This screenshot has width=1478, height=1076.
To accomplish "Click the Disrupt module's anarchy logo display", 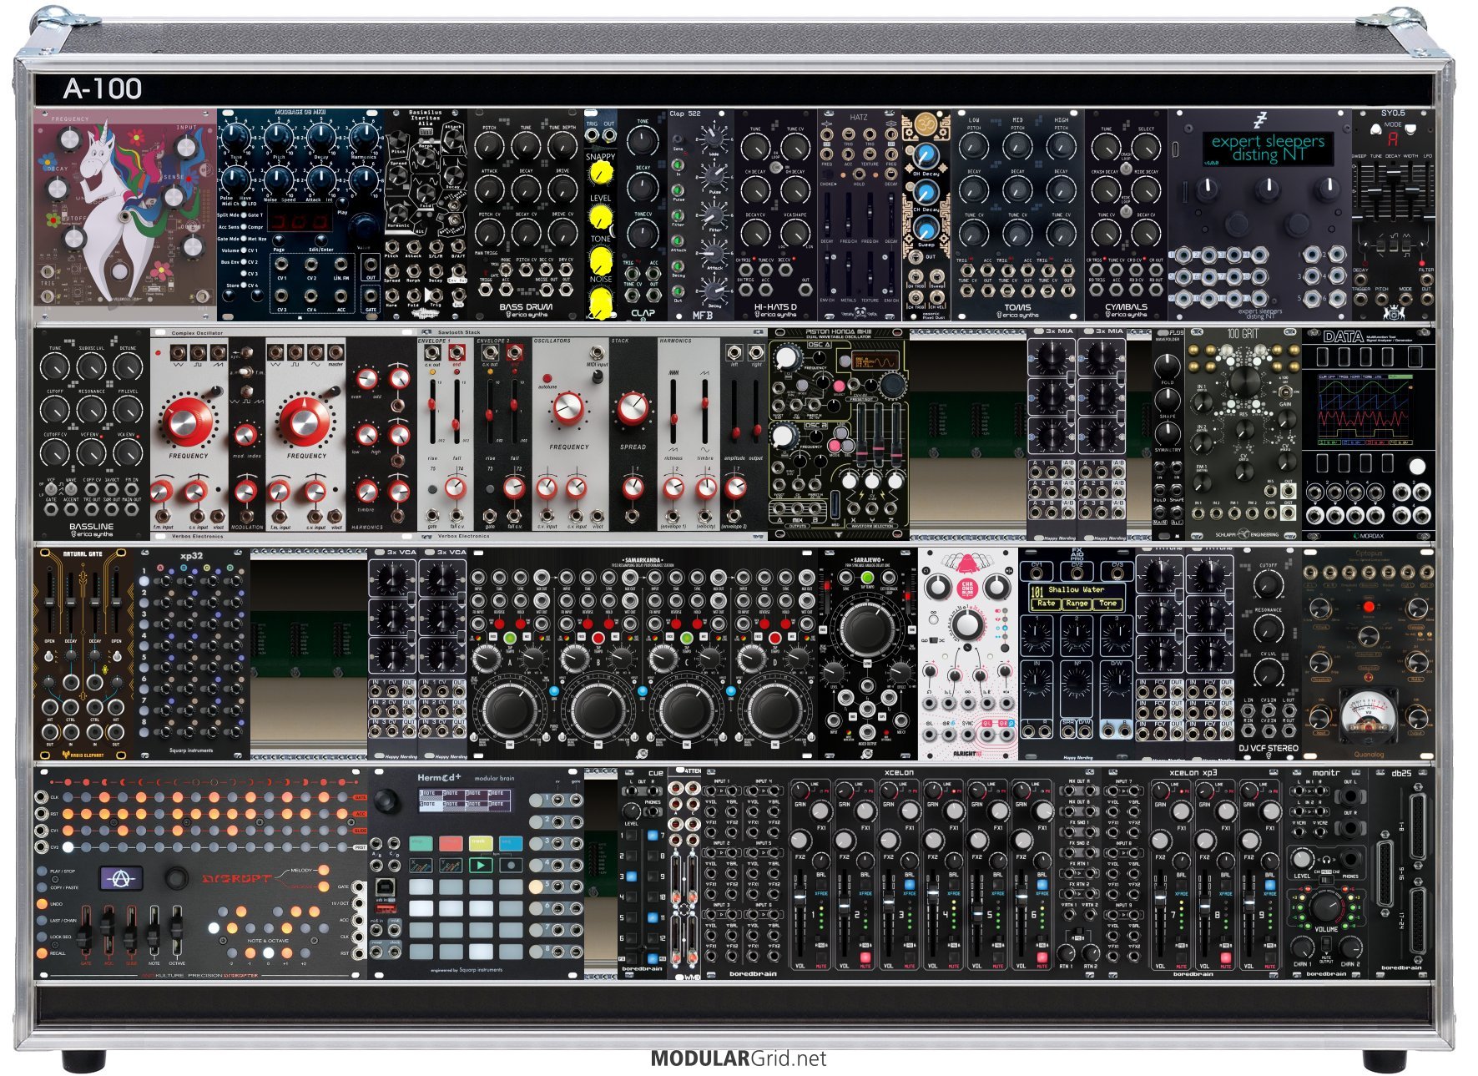I will [x=120, y=877].
